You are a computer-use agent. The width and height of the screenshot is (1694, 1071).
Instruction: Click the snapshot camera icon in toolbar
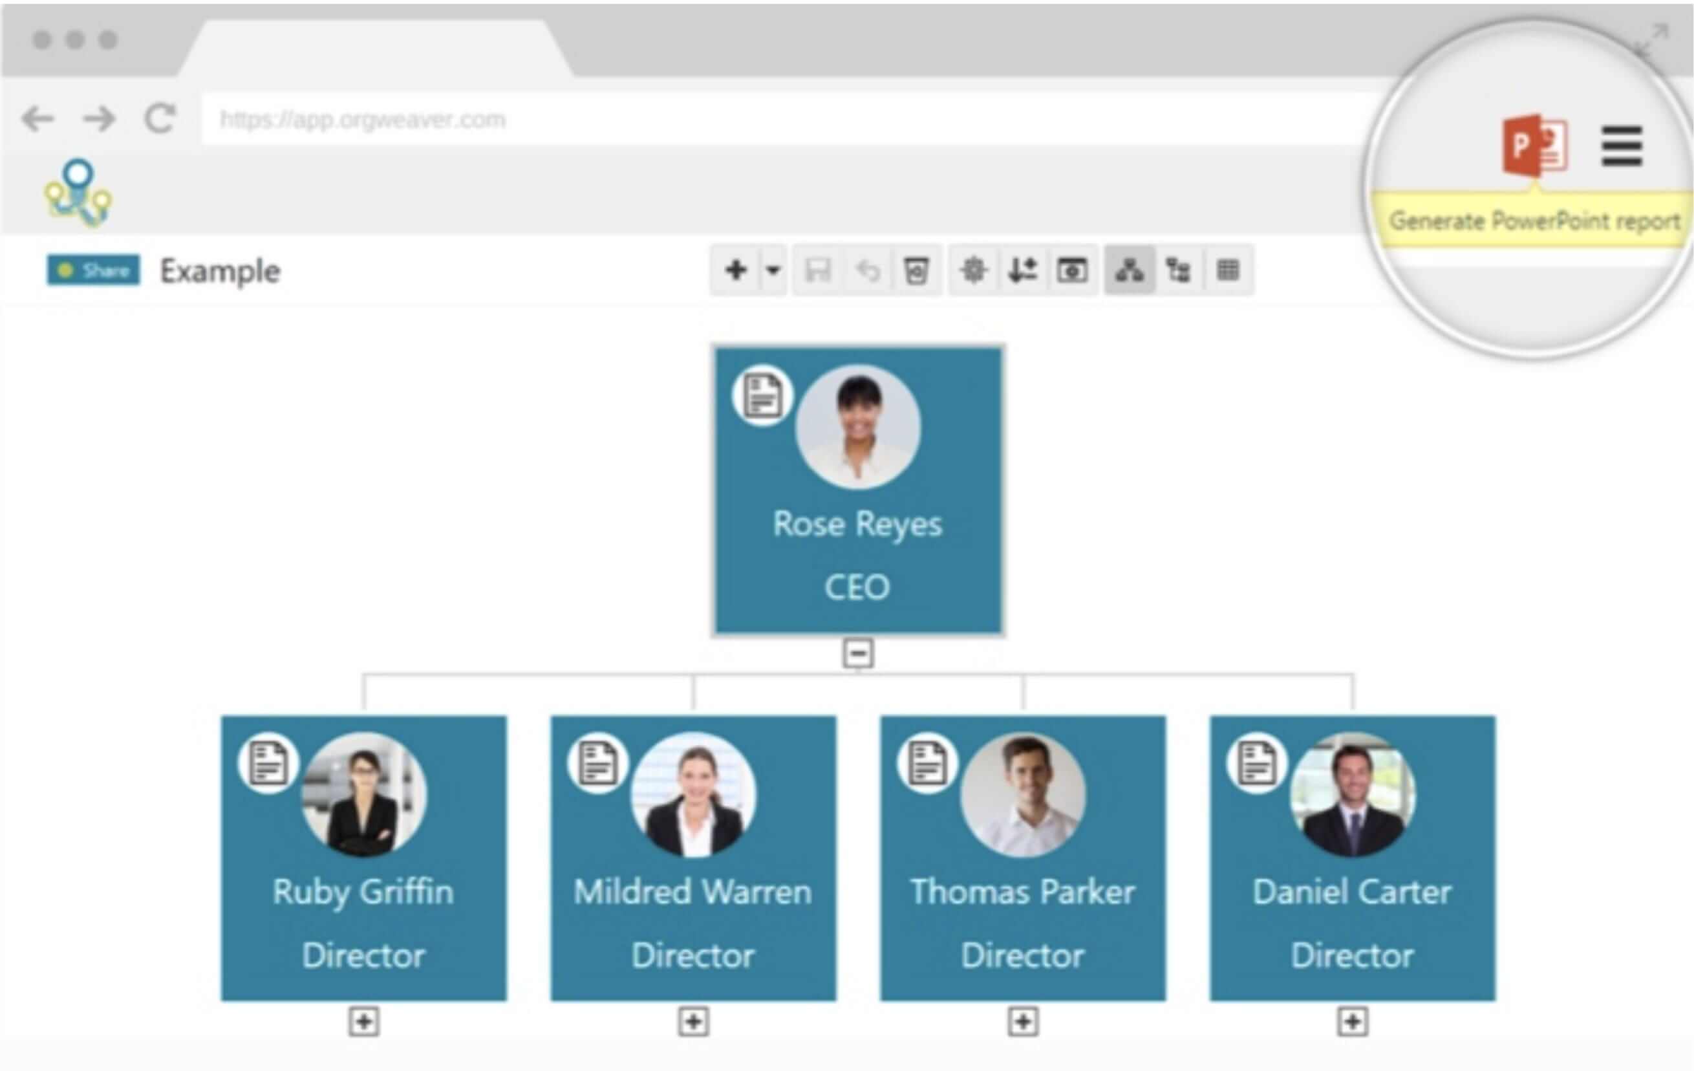pos(1071,270)
